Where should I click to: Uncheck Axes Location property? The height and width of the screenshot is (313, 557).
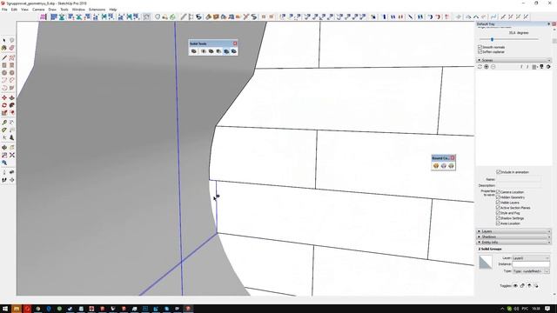(x=498, y=223)
